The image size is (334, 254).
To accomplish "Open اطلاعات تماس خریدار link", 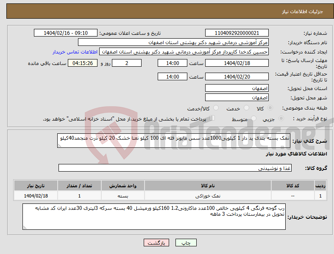I will (75, 52).
